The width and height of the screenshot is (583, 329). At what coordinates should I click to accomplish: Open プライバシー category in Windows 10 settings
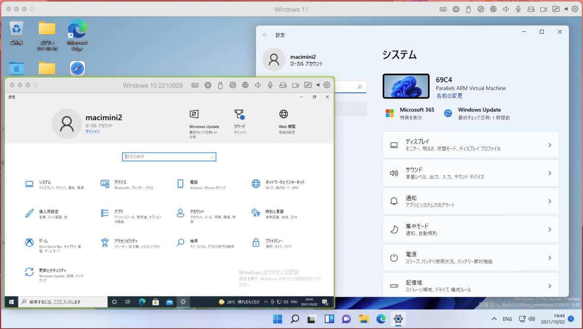(x=272, y=243)
